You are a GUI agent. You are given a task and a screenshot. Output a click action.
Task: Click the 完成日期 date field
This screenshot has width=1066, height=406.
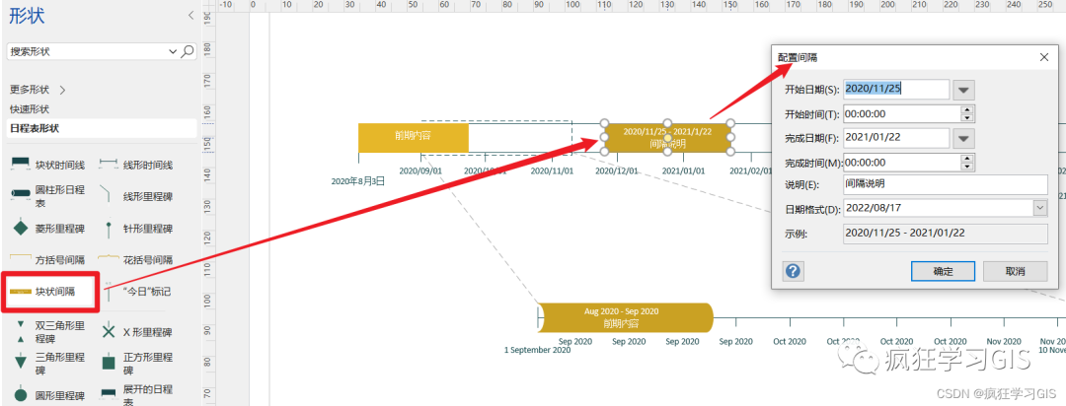[896, 138]
